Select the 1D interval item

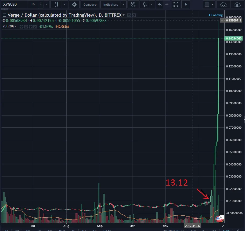[33, 5]
